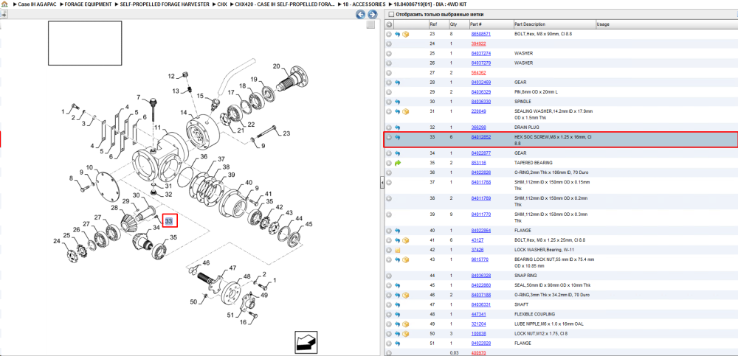Click green arrow icon on TAPERED BEARING row
The height and width of the screenshot is (356, 738).
point(397,163)
